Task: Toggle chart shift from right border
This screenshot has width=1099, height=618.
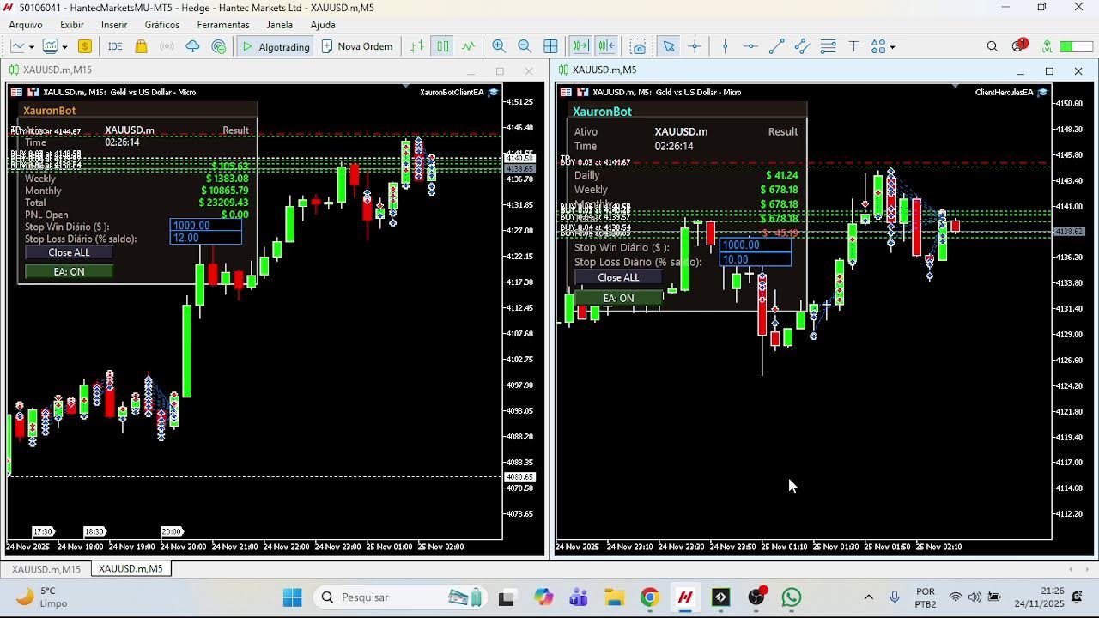Action: point(607,46)
